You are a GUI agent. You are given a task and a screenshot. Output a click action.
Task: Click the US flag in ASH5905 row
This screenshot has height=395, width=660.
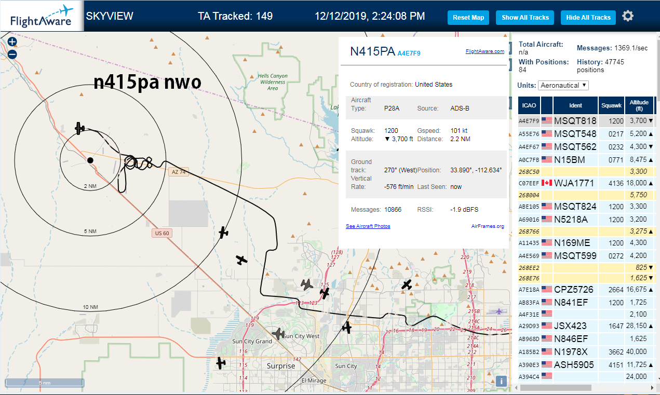tap(546, 365)
